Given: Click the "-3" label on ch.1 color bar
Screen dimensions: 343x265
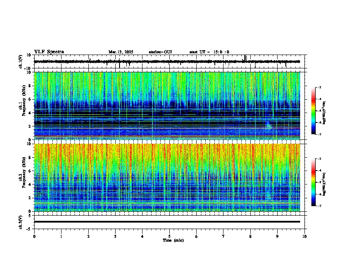Looking at the screenshot, I should click(x=319, y=87).
